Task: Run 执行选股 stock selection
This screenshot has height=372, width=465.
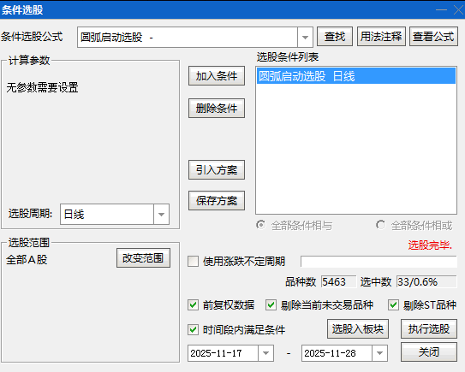Action: coord(429,328)
